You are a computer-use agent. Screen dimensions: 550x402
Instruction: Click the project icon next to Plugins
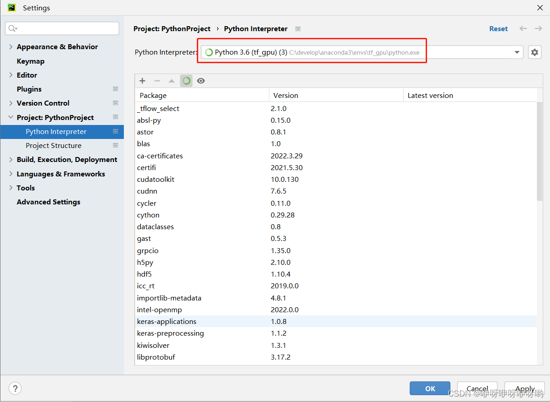click(x=115, y=89)
